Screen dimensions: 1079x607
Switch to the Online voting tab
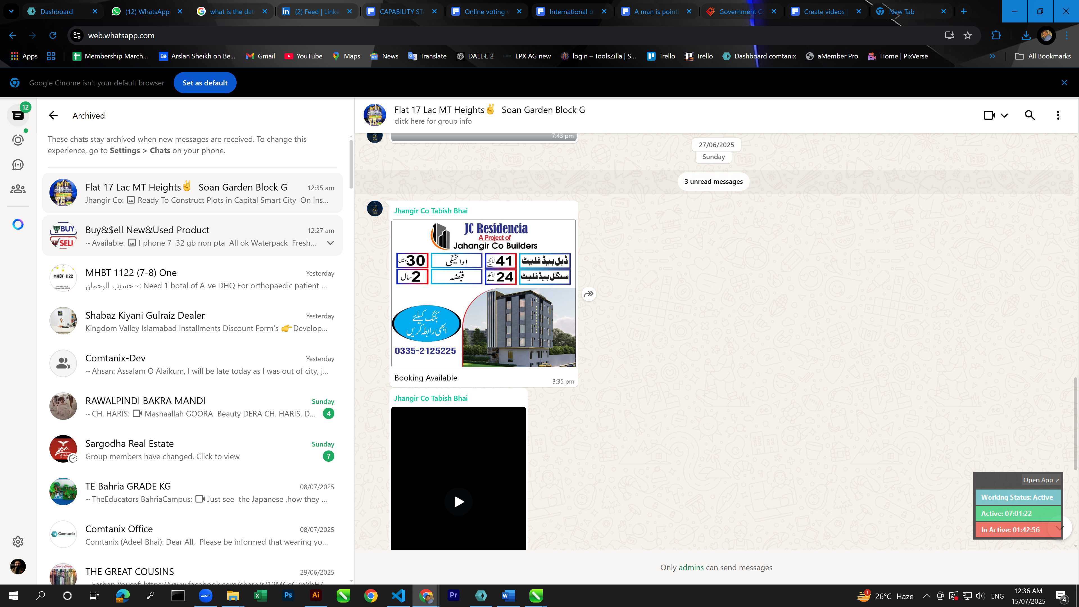[x=486, y=11]
